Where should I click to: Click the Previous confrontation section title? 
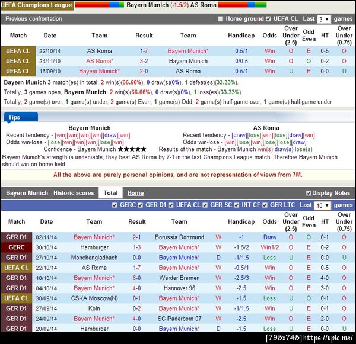(34, 19)
